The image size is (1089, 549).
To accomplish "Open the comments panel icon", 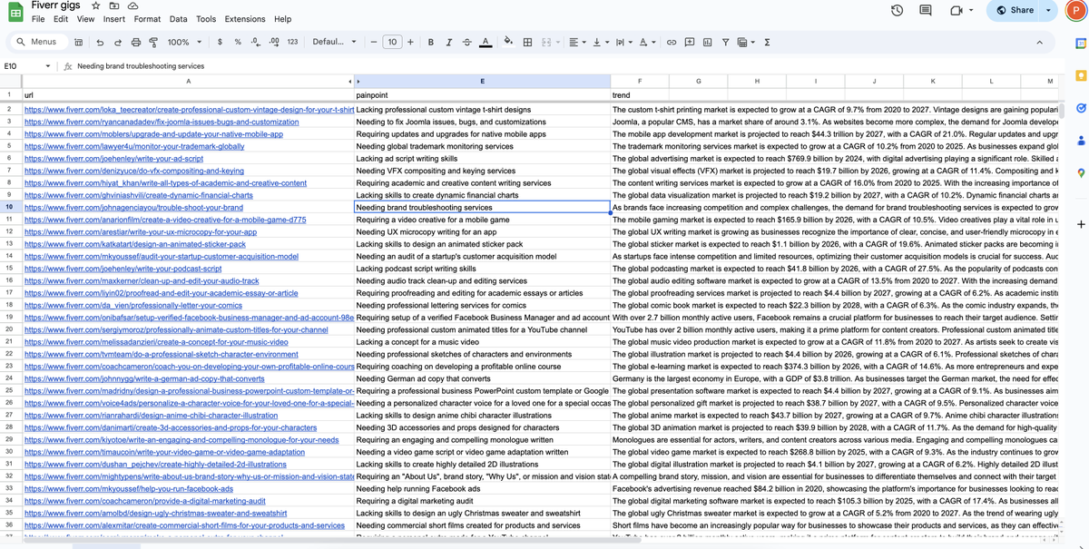I will [926, 10].
